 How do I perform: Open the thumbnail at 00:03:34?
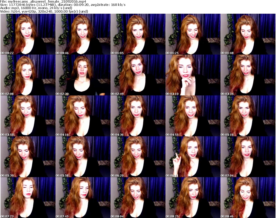pos(248,75)
